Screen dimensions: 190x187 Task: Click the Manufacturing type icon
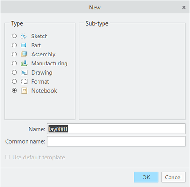coord(24,63)
